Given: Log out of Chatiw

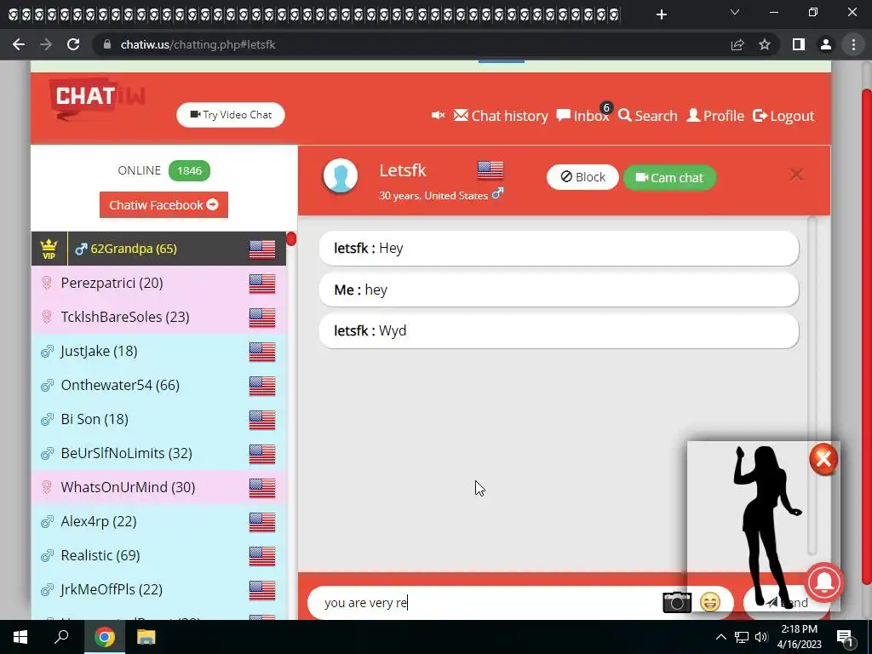Looking at the screenshot, I should (x=783, y=116).
